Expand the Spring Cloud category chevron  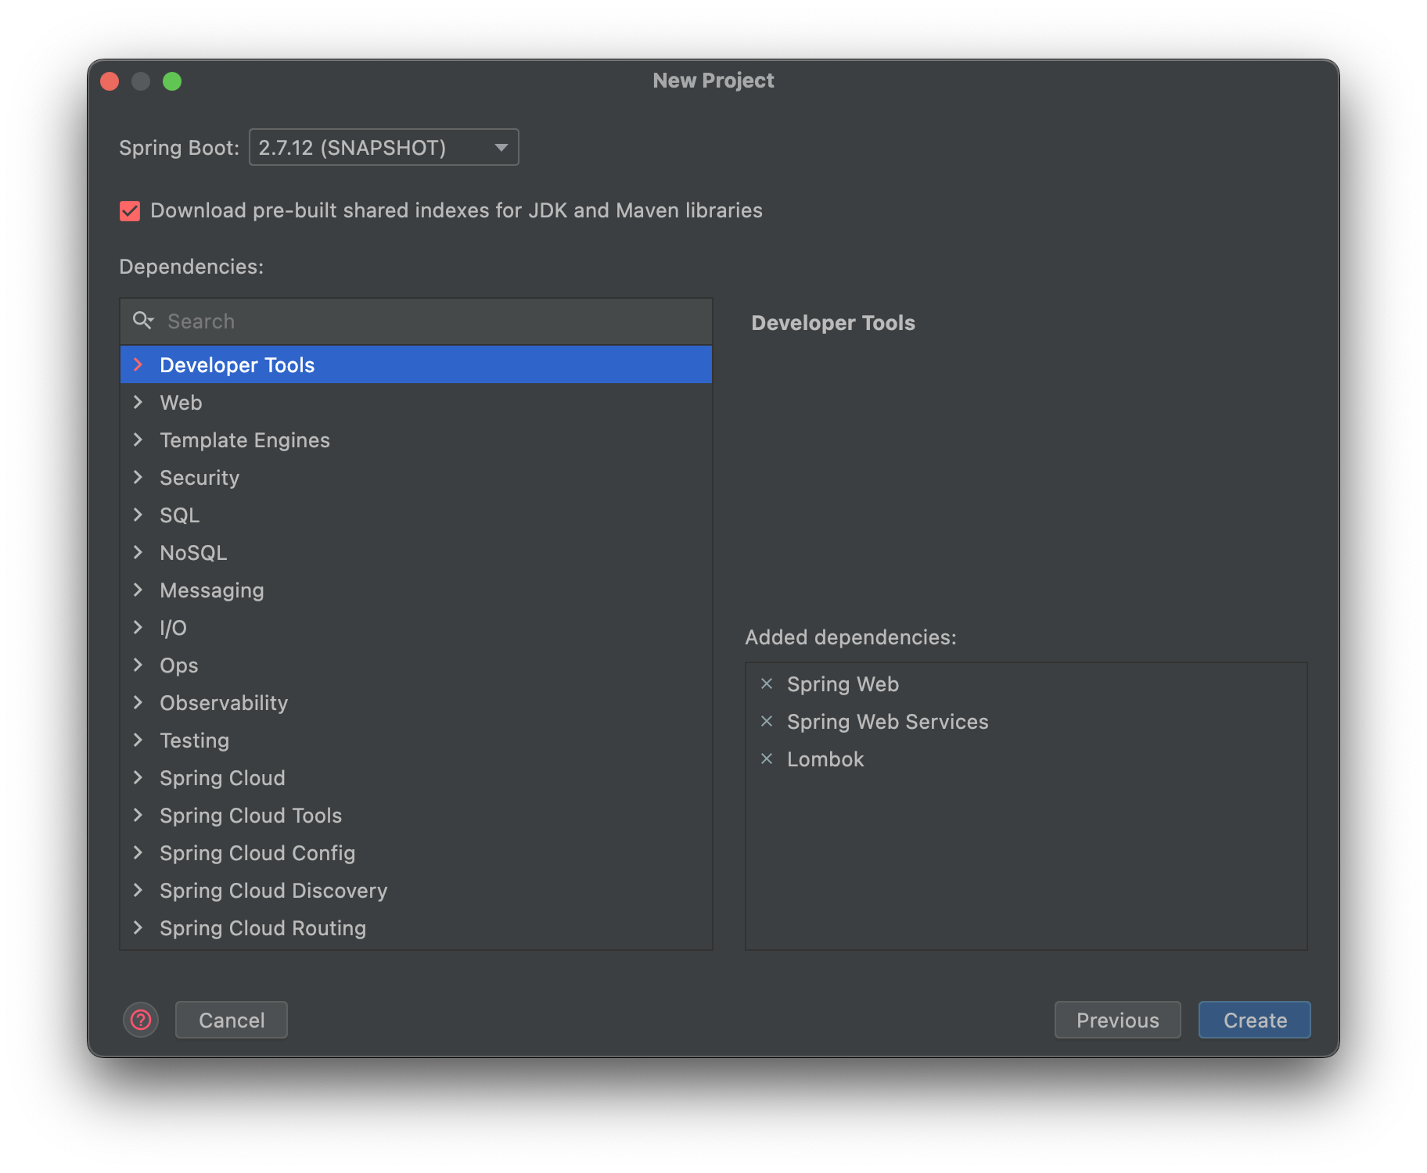(138, 777)
